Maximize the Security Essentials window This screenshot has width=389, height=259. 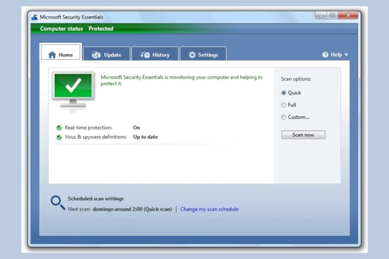tap(332, 15)
